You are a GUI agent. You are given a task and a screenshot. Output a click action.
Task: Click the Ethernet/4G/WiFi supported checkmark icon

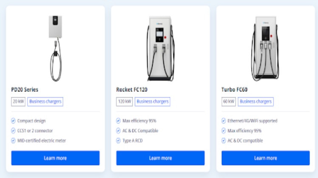[224, 121]
